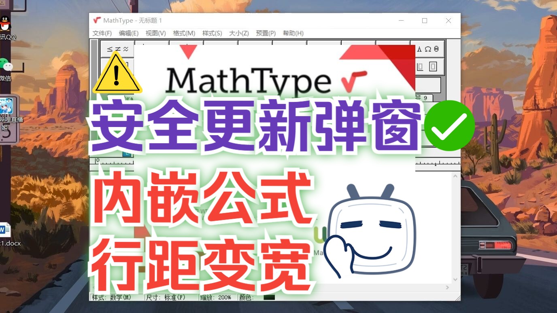
Task: Click the tab stop selector on the ruler
Action: pos(128,154)
